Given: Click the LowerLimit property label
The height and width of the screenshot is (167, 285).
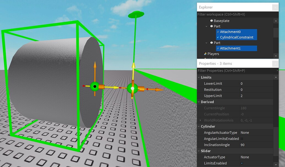Looking at the screenshot, I should [x=213, y=83].
